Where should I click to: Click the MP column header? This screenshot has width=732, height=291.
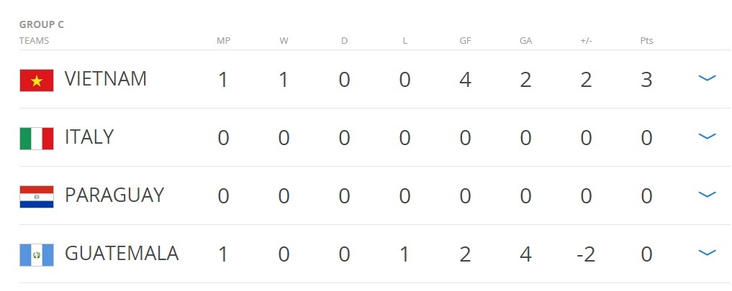223,41
